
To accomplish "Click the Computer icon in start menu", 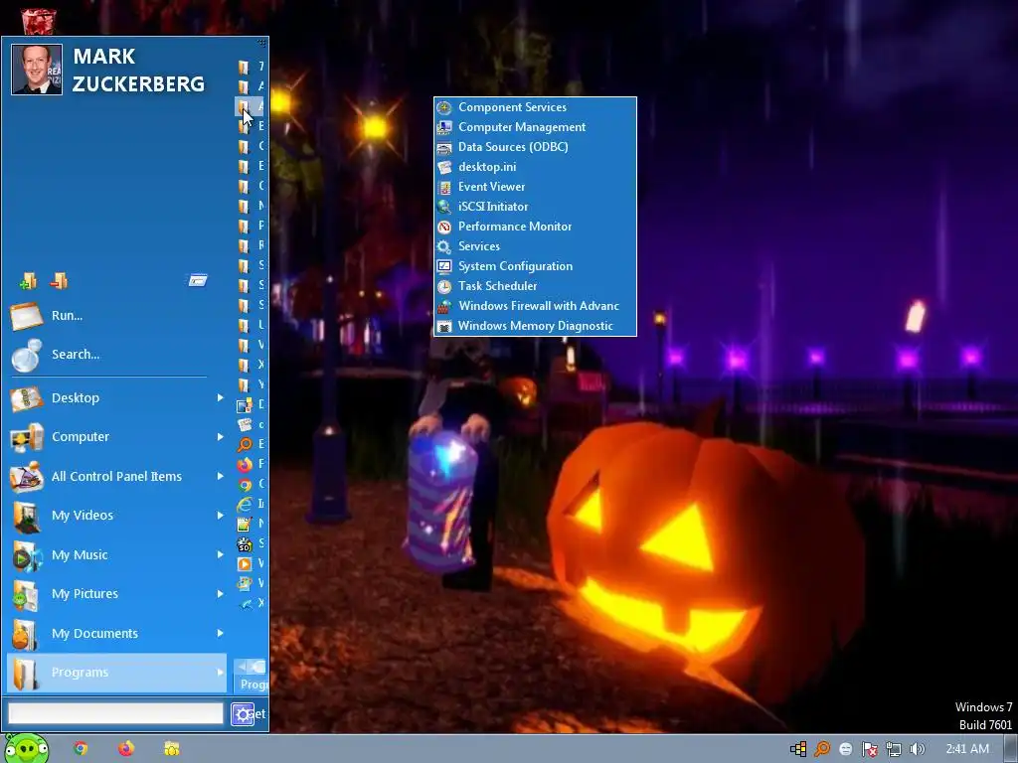I will 26,437.
